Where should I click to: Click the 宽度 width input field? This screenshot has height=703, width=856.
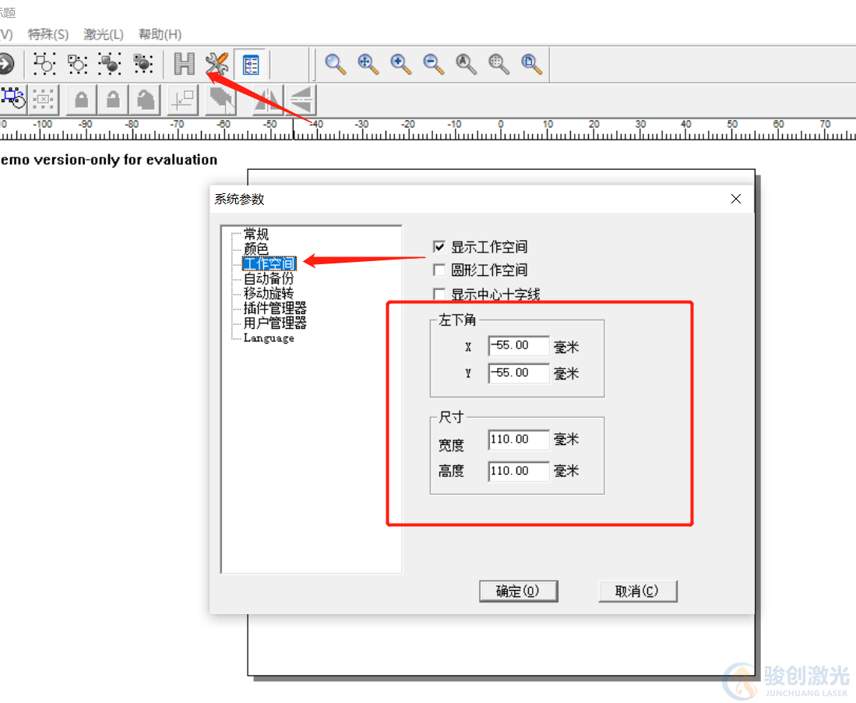click(x=519, y=440)
